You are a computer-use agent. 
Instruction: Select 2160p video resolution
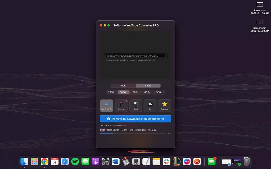coord(112,92)
